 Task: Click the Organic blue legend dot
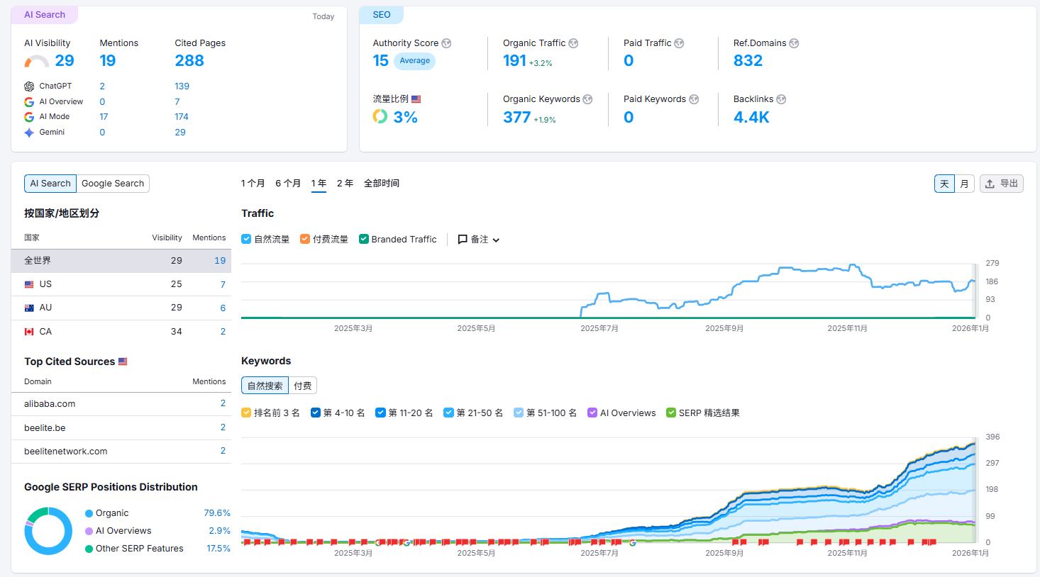point(89,513)
